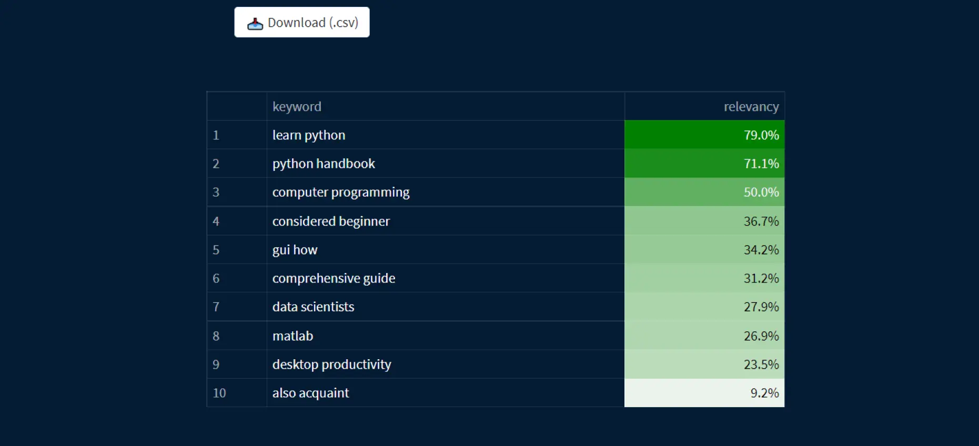Click row index 5 cell
Image resolution: width=979 pixels, height=446 pixels.
tap(237, 249)
